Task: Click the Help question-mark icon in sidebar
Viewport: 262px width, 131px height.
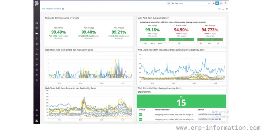Action: click(37, 110)
